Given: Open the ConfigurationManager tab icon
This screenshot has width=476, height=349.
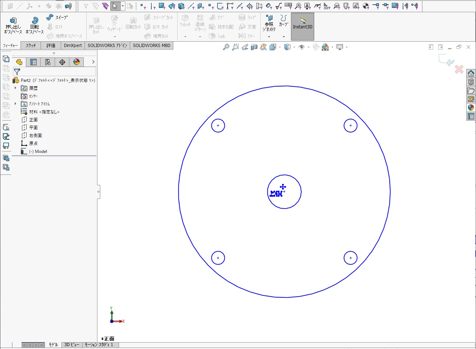Looking at the screenshot, I should tap(48, 62).
